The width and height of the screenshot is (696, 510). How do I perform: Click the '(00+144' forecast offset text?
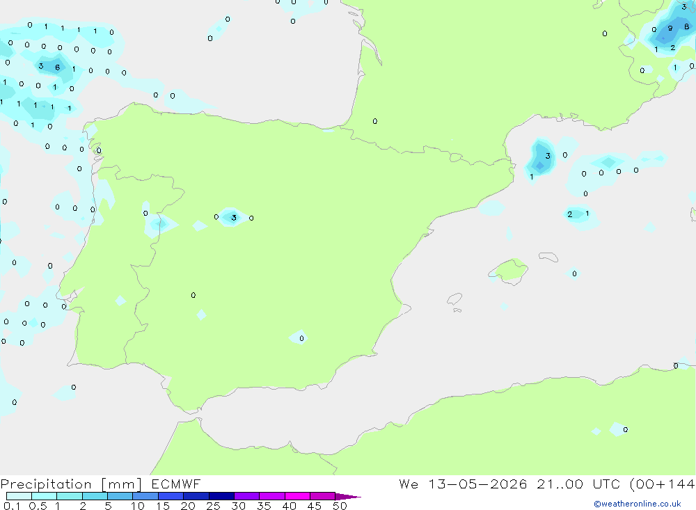(662, 484)
